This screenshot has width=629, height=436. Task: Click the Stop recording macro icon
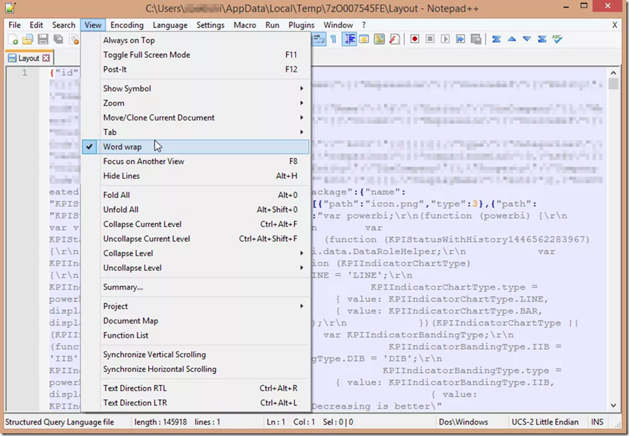pos(430,39)
